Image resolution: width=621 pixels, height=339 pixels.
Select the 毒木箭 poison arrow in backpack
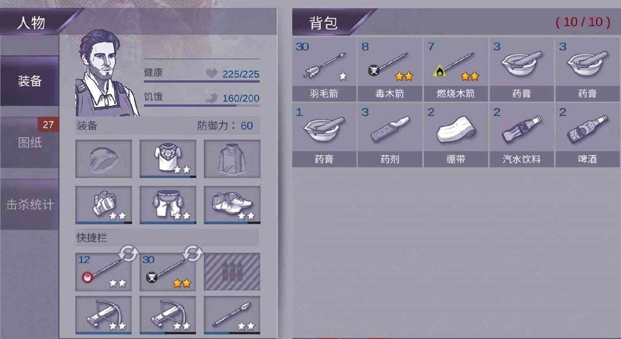click(390, 70)
